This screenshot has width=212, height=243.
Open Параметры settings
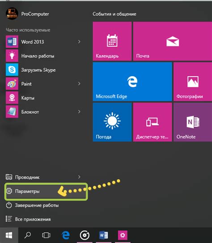pyautogui.click(x=46, y=191)
